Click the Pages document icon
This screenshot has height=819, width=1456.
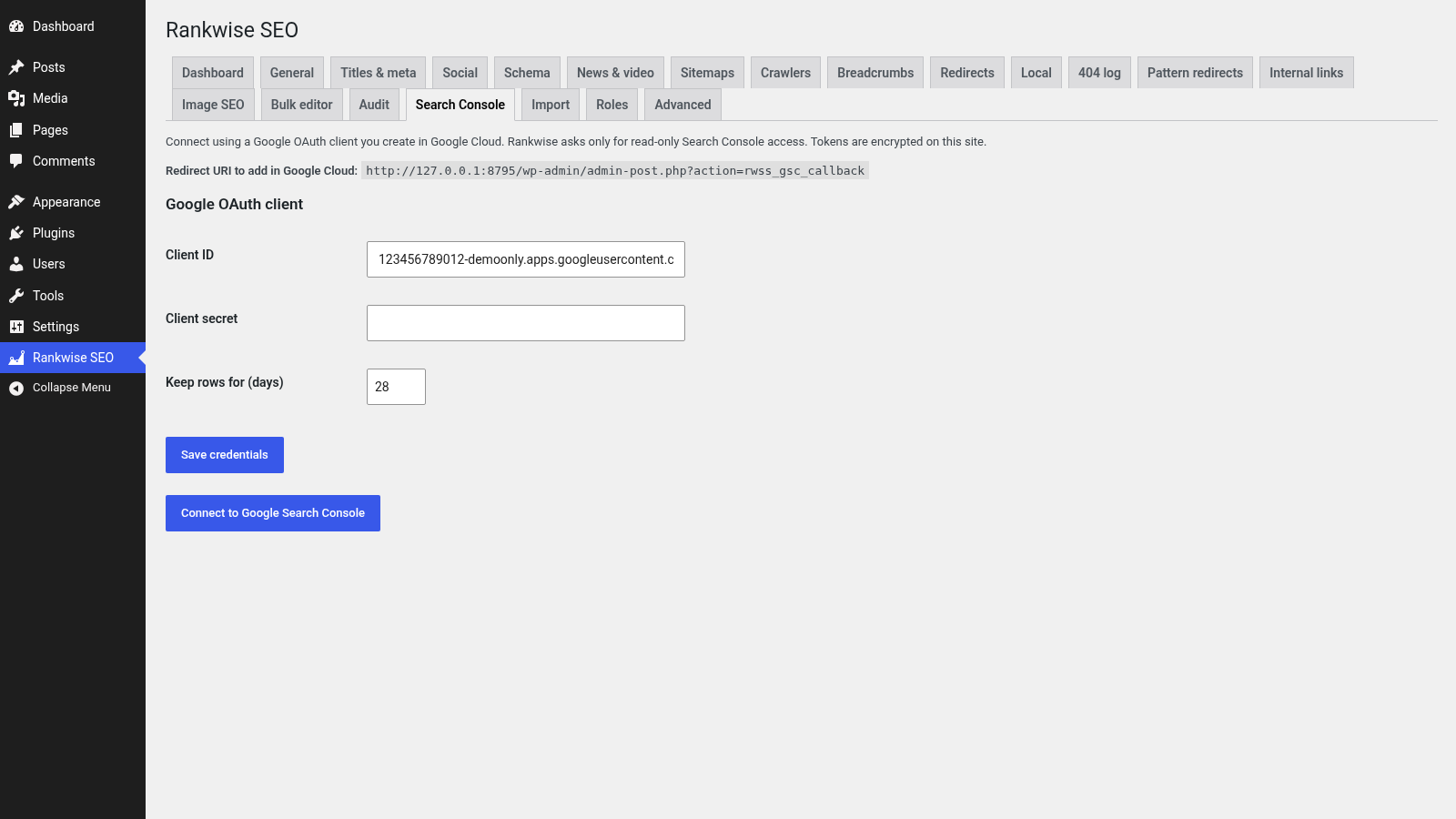tap(16, 130)
